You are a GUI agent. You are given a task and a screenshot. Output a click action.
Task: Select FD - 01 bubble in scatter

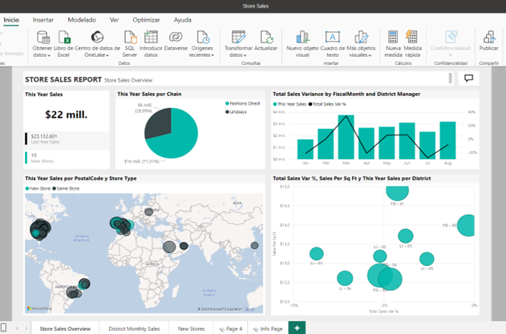coord(397,194)
